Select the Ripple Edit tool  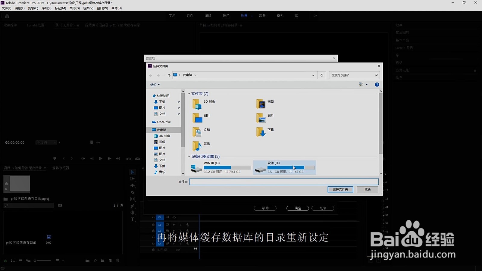tap(133, 185)
